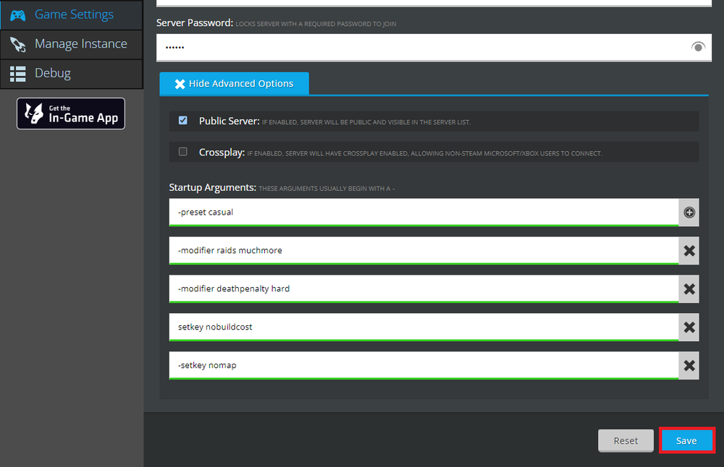Image resolution: width=724 pixels, height=467 pixels.
Task: Click inside the '-preset casual' argument field
Action: pos(362,212)
